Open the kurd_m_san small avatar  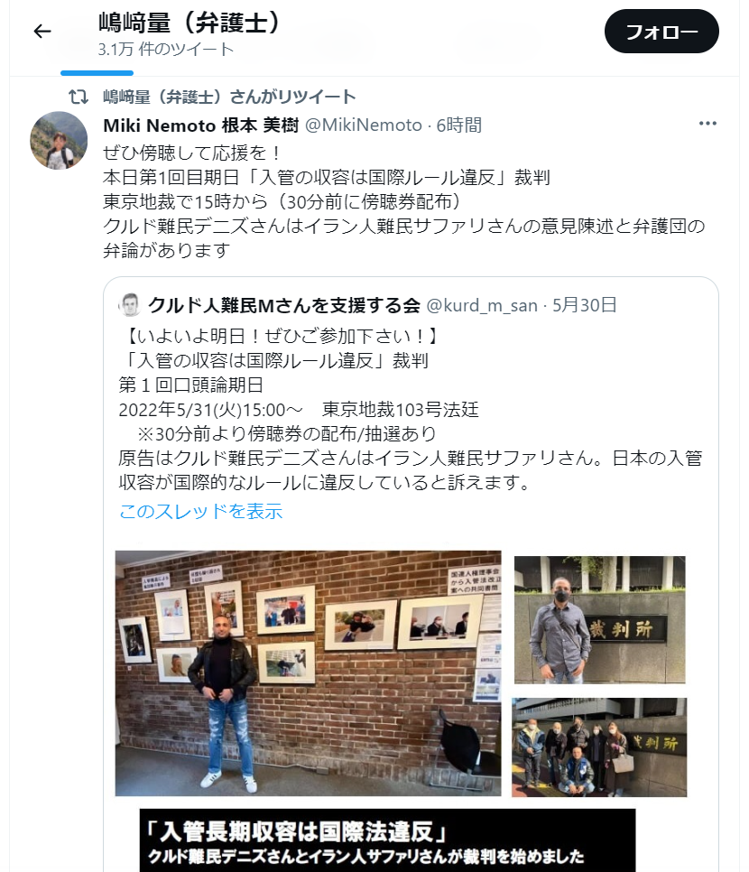(x=130, y=305)
